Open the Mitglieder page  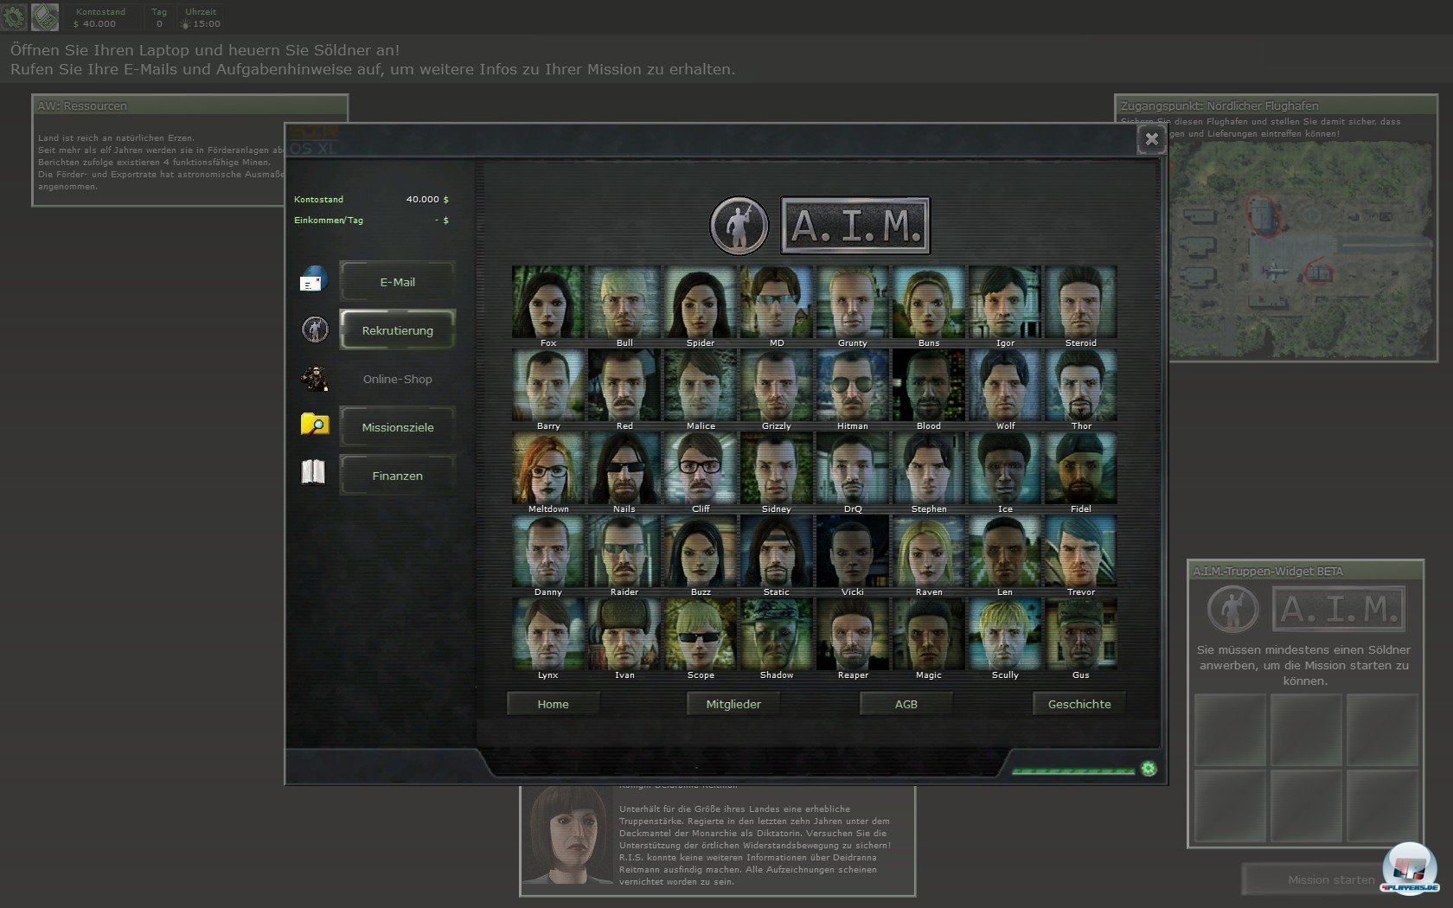[733, 704]
